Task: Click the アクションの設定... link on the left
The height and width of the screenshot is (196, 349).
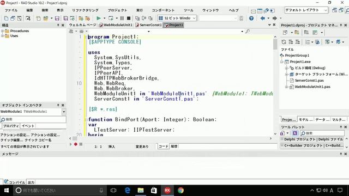Action: point(15,135)
